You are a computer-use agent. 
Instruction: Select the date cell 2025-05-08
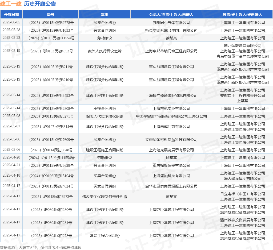coord(11,116)
